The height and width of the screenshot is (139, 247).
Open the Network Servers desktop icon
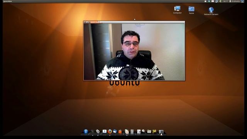click(211, 11)
